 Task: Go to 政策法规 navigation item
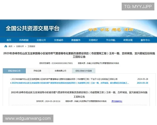tap(128, 40)
